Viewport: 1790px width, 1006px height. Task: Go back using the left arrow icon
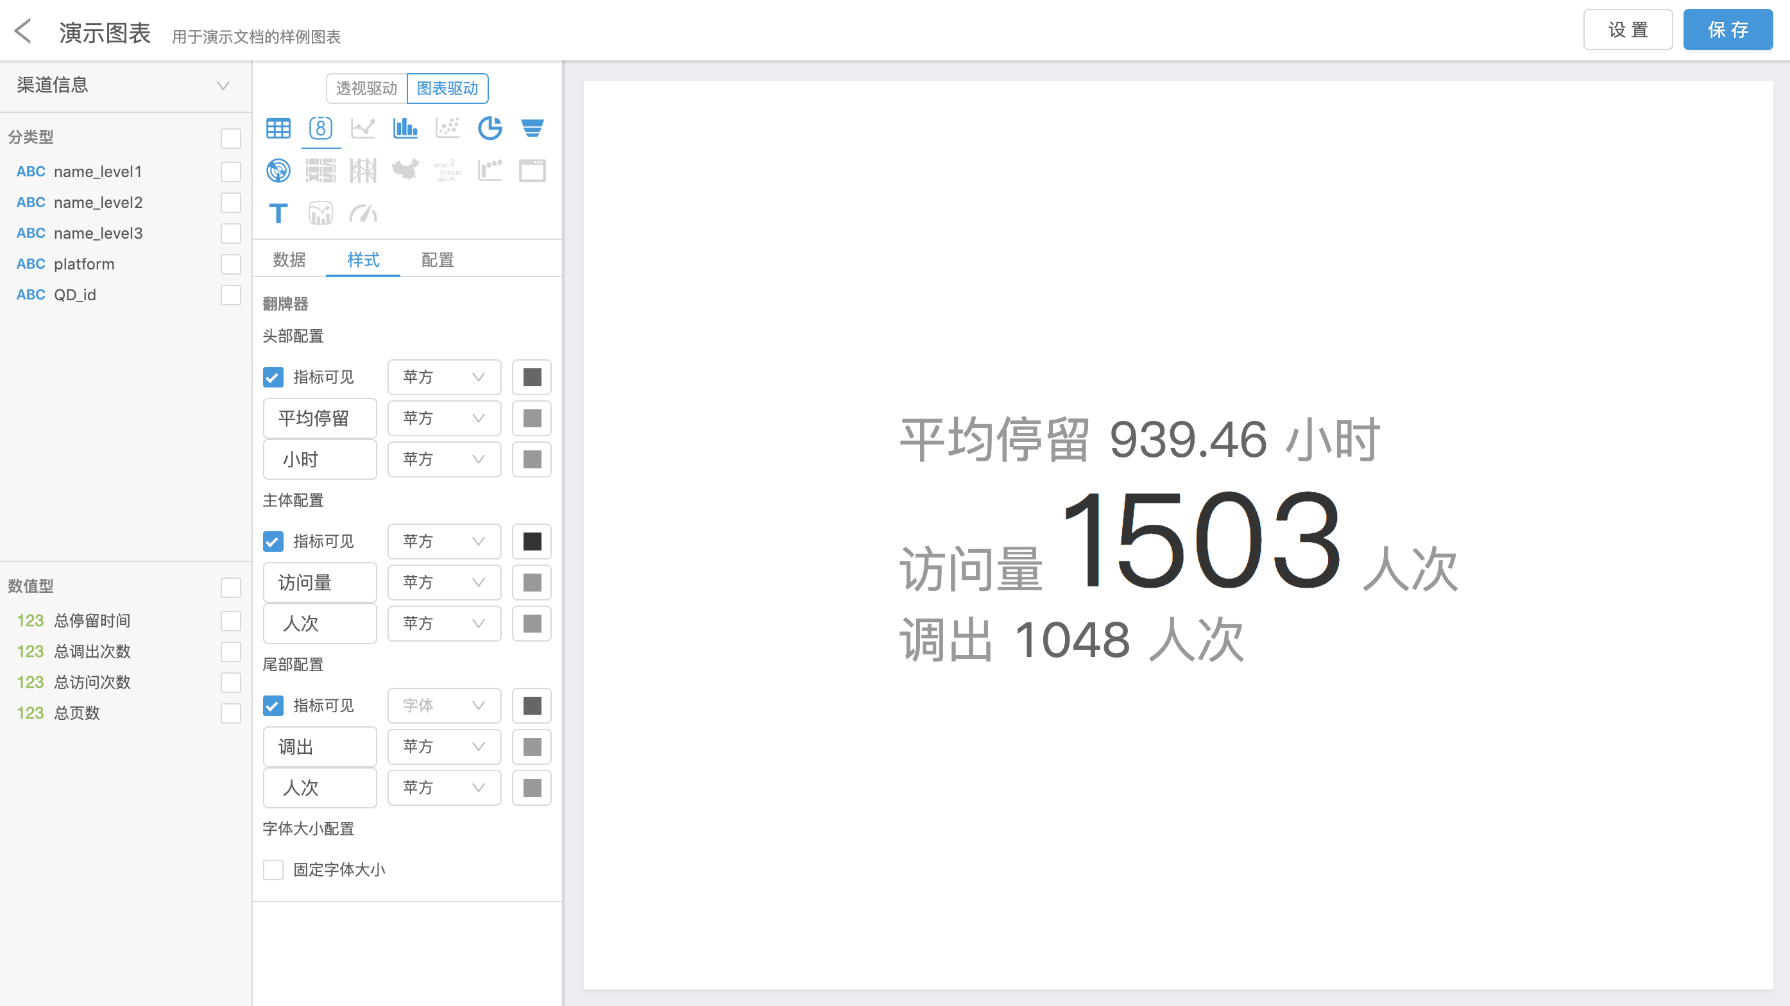pyautogui.click(x=23, y=31)
